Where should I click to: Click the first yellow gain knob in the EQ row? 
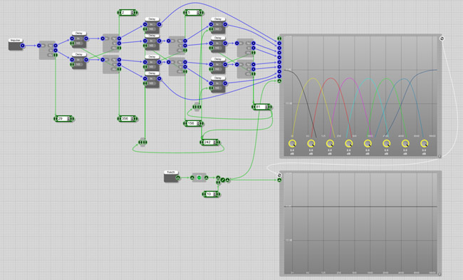[292, 143]
